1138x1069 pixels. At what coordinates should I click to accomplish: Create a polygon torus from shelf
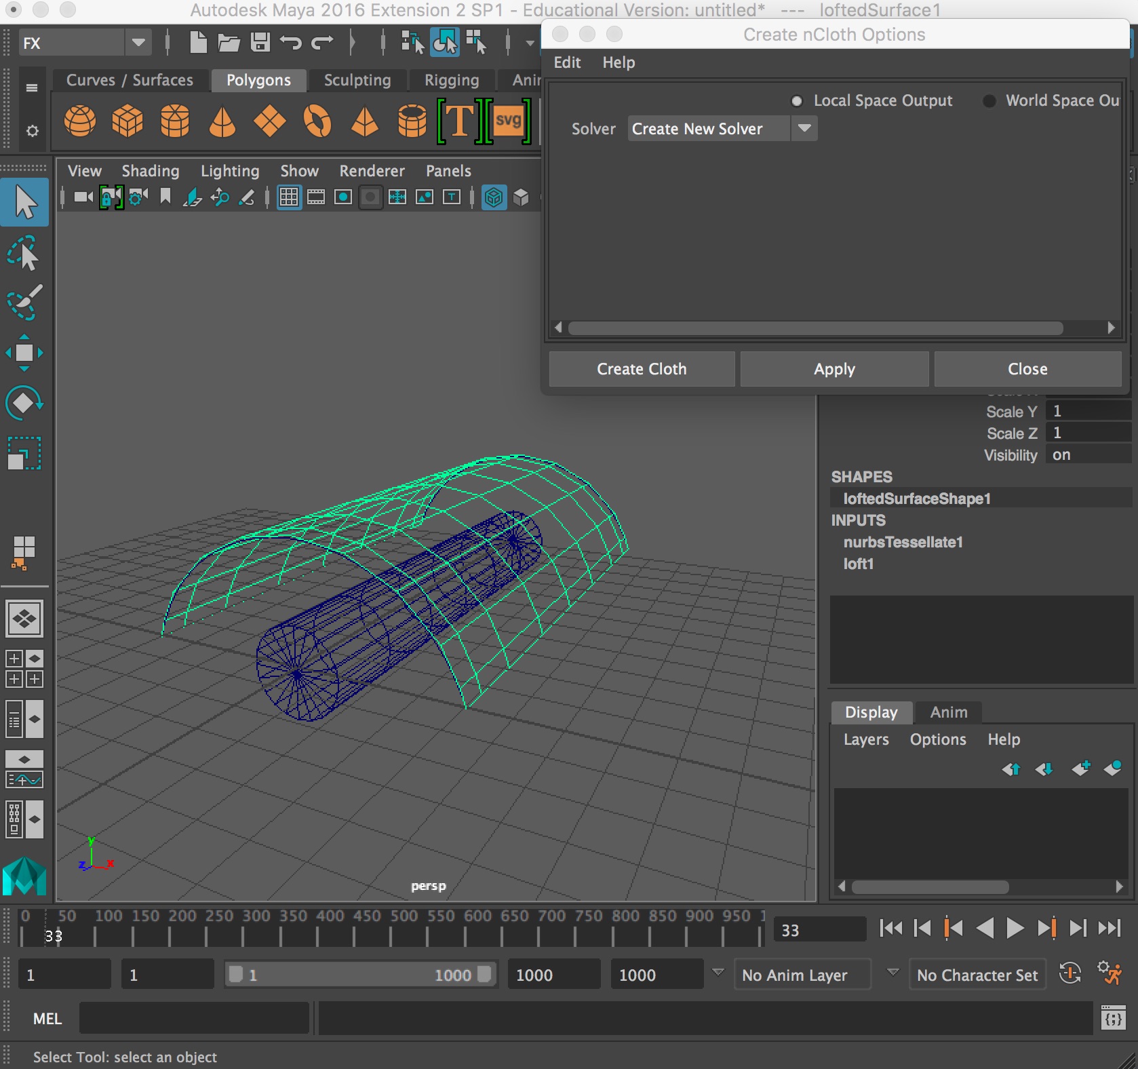pos(317,121)
